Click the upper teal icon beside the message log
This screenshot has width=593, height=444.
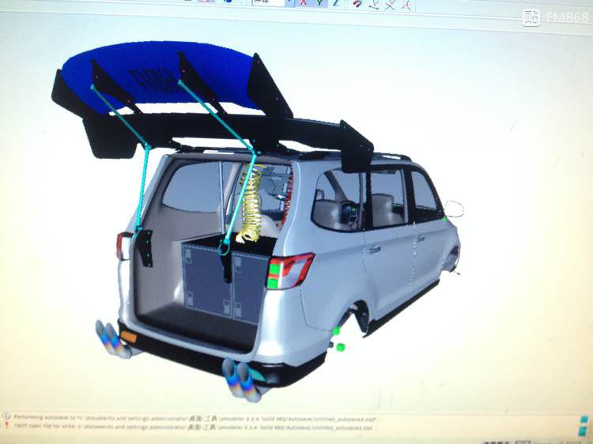[584, 420]
